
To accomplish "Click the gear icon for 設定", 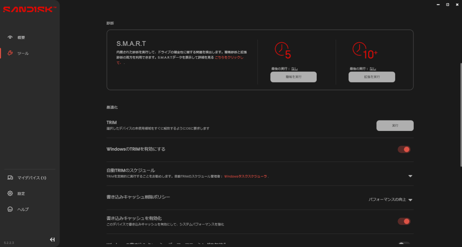I will click(10, 193).
